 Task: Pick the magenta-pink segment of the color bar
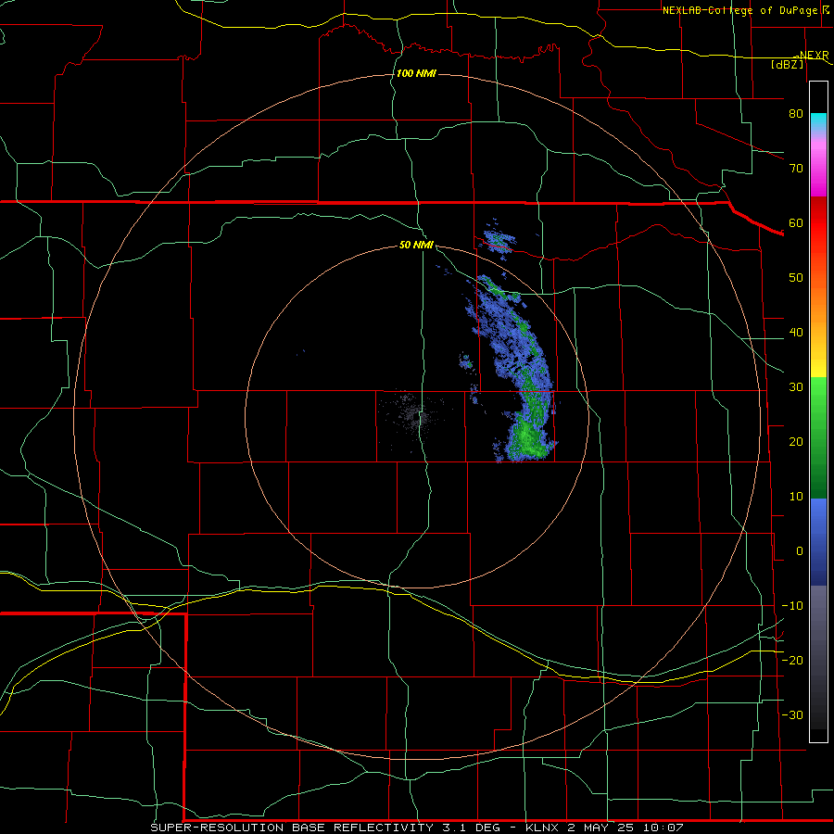pyautogui.click(x=818, y=171)
